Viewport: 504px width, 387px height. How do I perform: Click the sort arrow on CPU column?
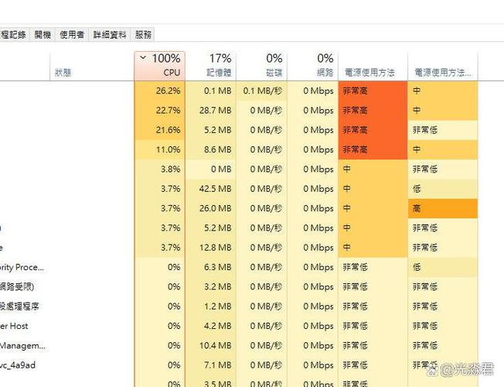pyautogui.click(x=142, y=58)
